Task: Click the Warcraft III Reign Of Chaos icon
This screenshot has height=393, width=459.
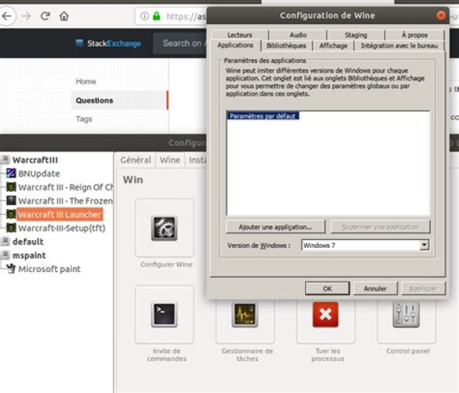Action: [11, 187]
